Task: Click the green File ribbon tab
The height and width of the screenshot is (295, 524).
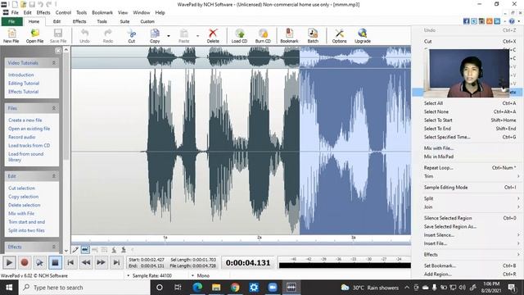Action: [x=11, y=21]
